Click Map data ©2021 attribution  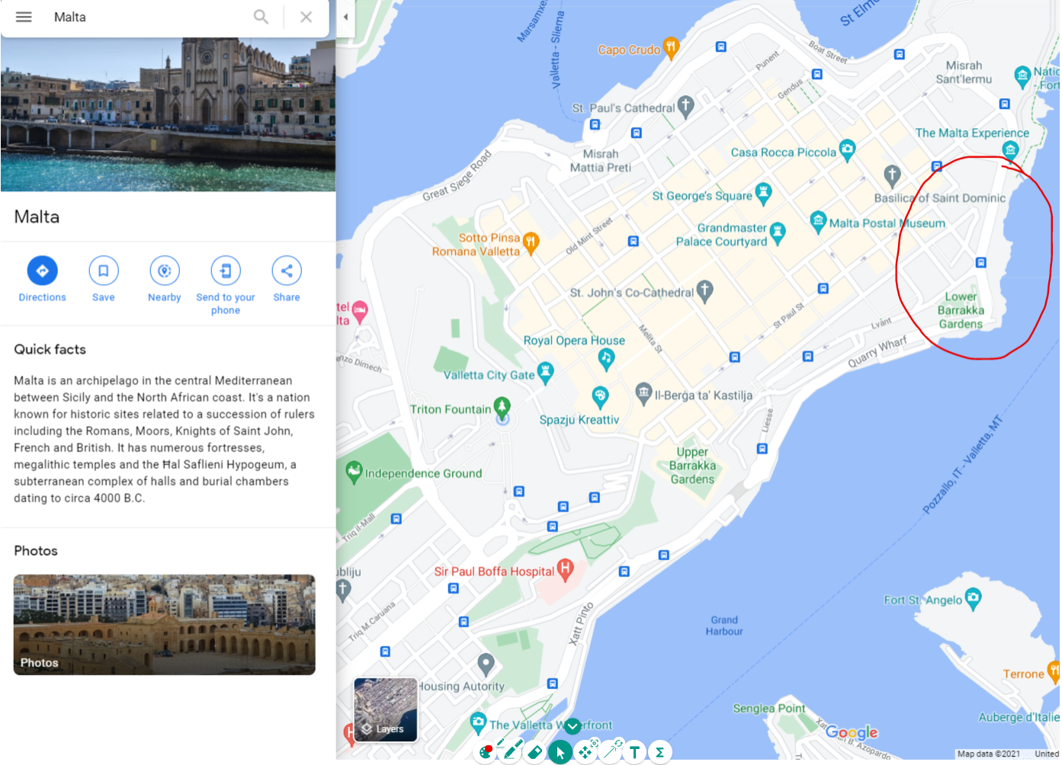tap(989, 754)
